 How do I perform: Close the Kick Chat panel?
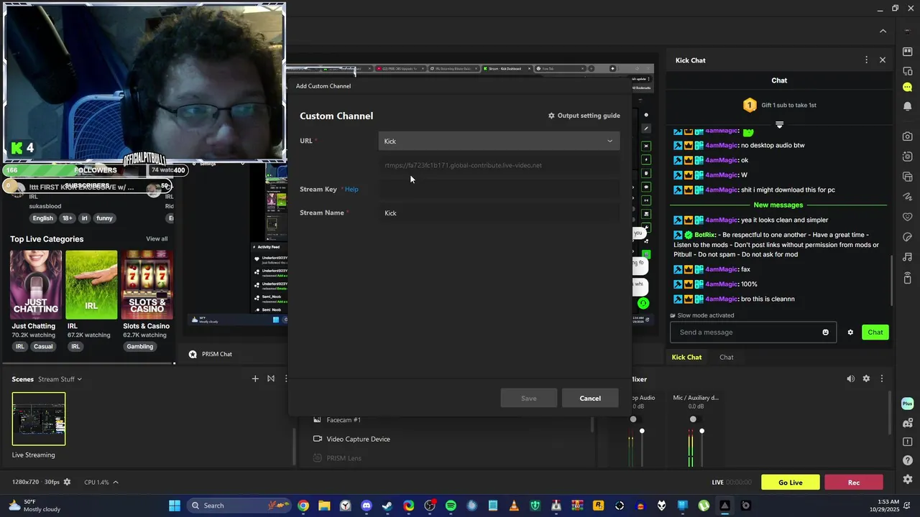[x=883, y=60]
